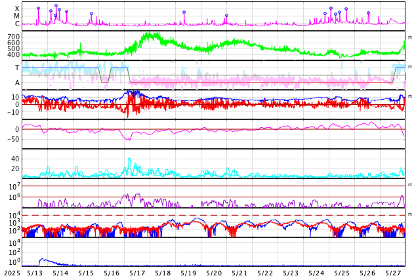Select the 5/16 date label
The height and width of the screenshot is (278, 416).
112,273
